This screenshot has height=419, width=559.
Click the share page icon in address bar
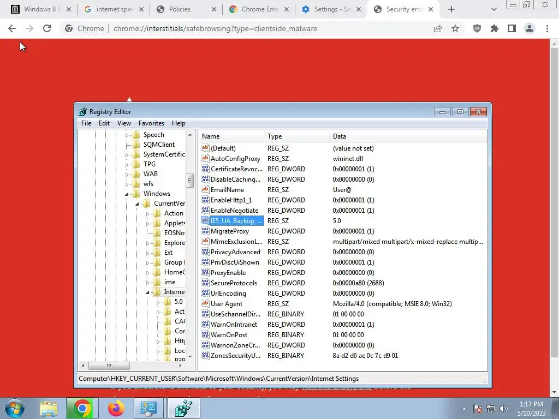(x=438, y=28)
